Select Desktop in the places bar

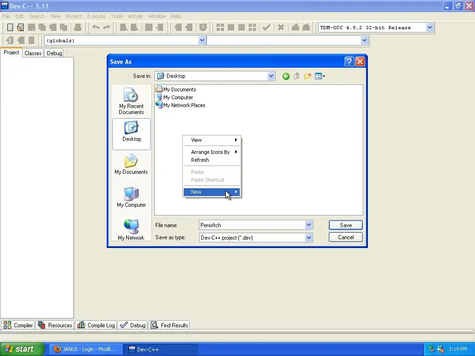pyautogui.click(x=131, y=134)
